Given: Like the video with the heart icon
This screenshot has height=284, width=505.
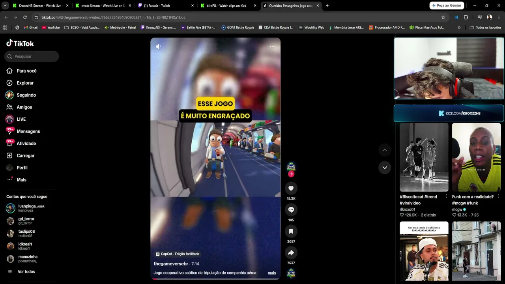Looking at the screenshot, I should [x=291, y=189].
